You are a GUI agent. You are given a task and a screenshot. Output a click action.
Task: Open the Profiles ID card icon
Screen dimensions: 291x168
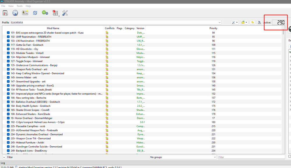click(25, 13)
